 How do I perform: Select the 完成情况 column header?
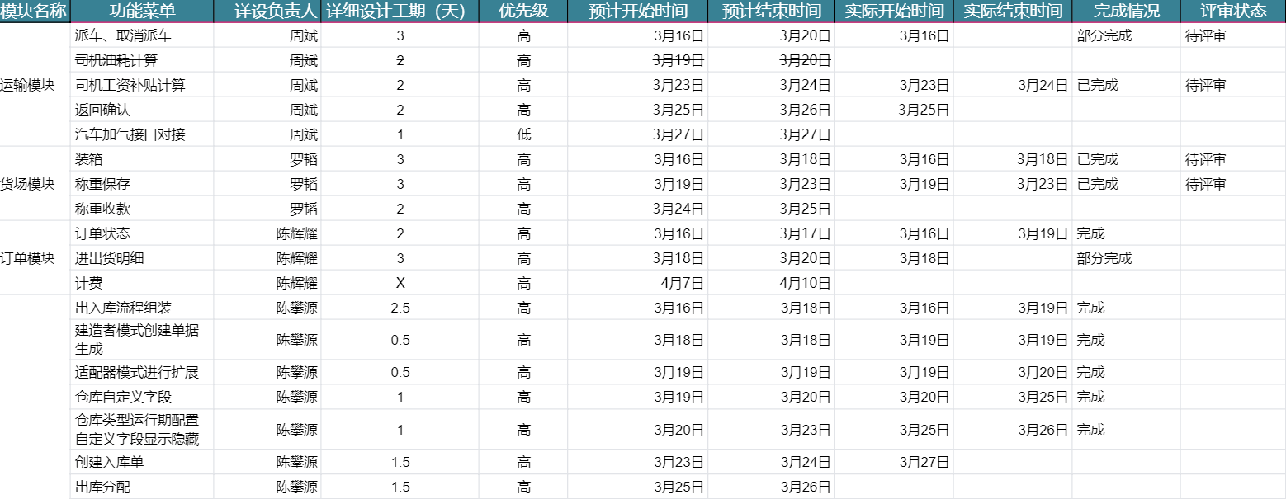[x=1126, y=11]
